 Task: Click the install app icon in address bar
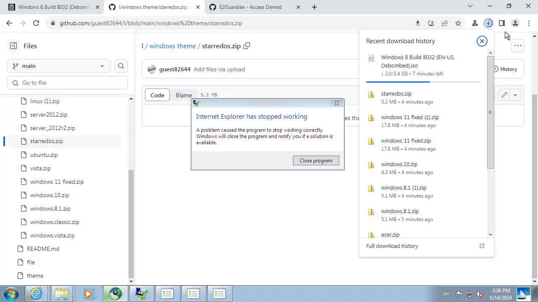[x=431, y=23]
